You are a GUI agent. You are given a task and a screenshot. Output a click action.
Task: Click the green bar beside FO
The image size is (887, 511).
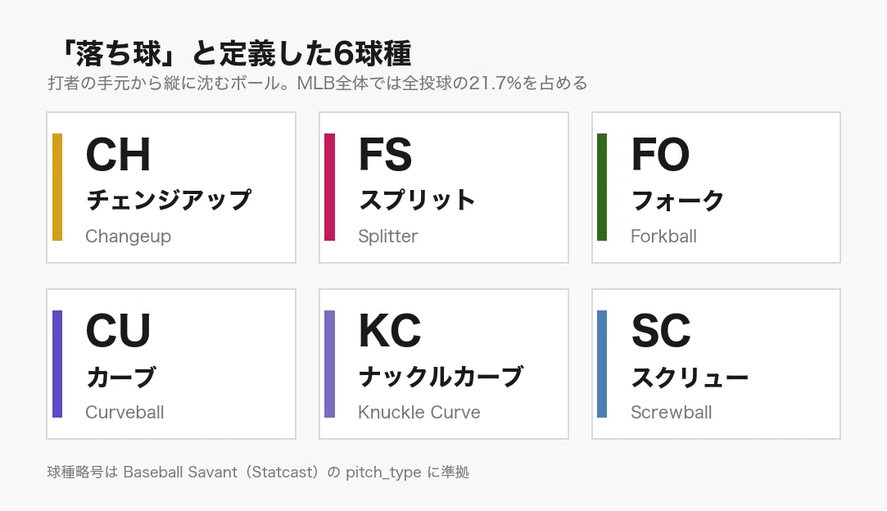pos(602,188)
